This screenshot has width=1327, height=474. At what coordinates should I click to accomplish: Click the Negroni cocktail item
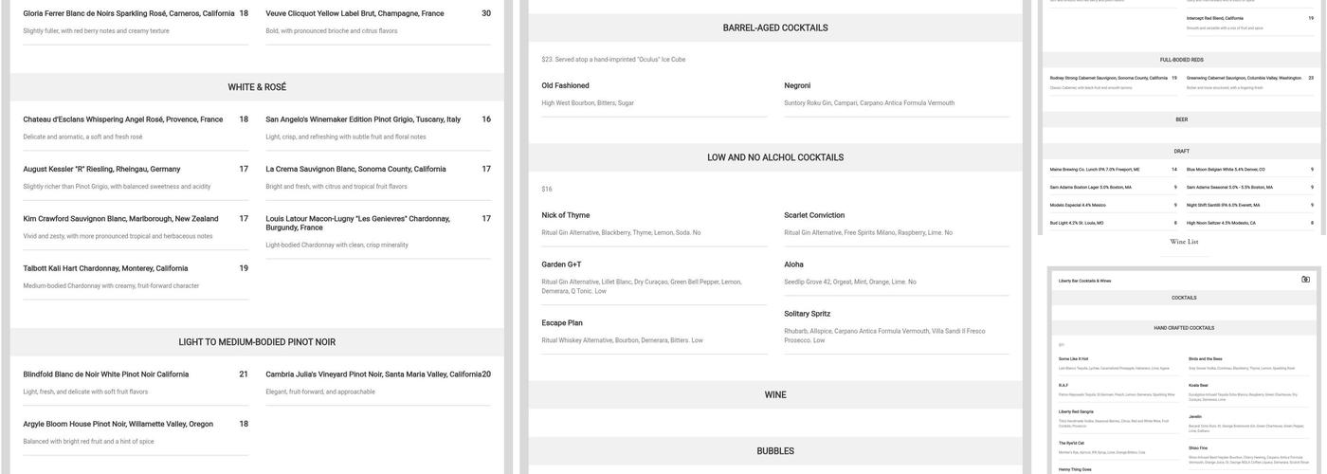[797, 85]
